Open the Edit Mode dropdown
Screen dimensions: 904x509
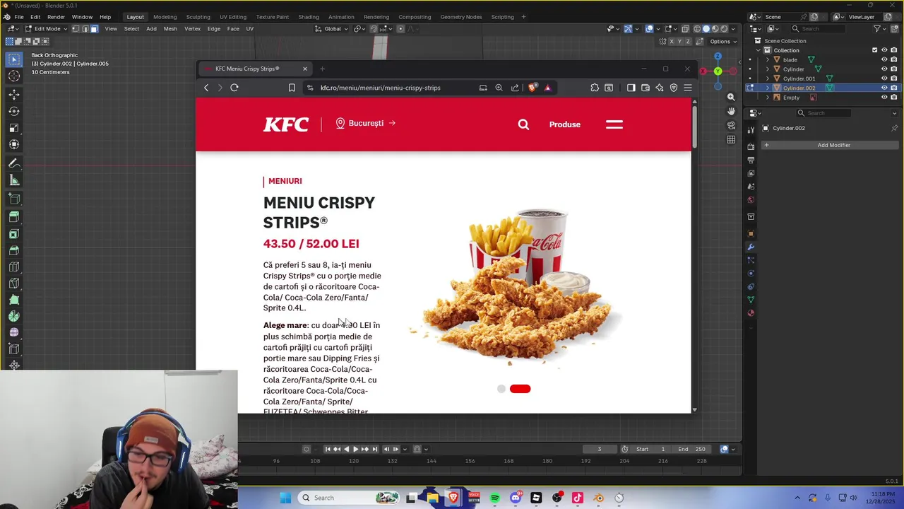point(47,29)
